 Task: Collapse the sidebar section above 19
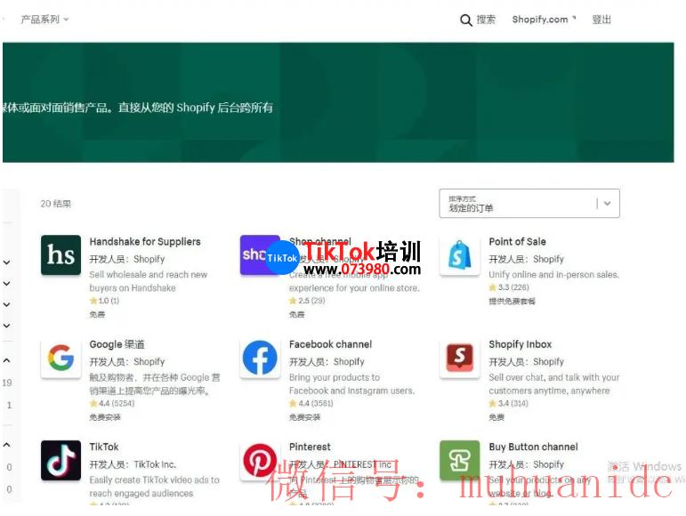(6, 361)
